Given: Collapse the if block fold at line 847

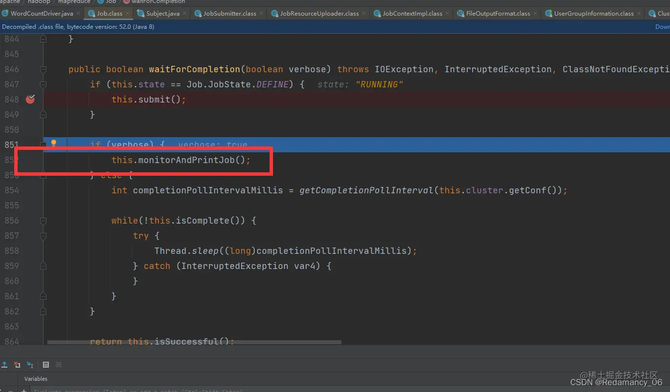Looking at the screenshot, I should pyautogui.click(x=43, y=84).
